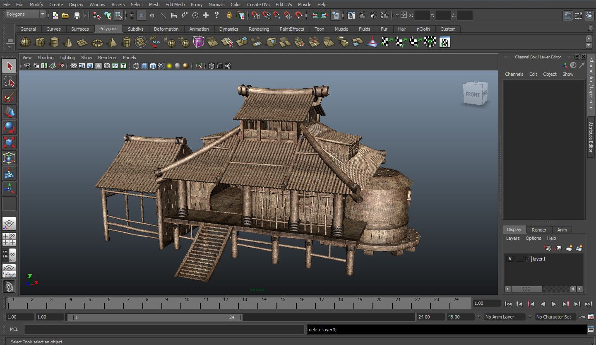Screen dimensions: 596x345
Task: Activate the Select tool arrow
Action: coord(9,66)
